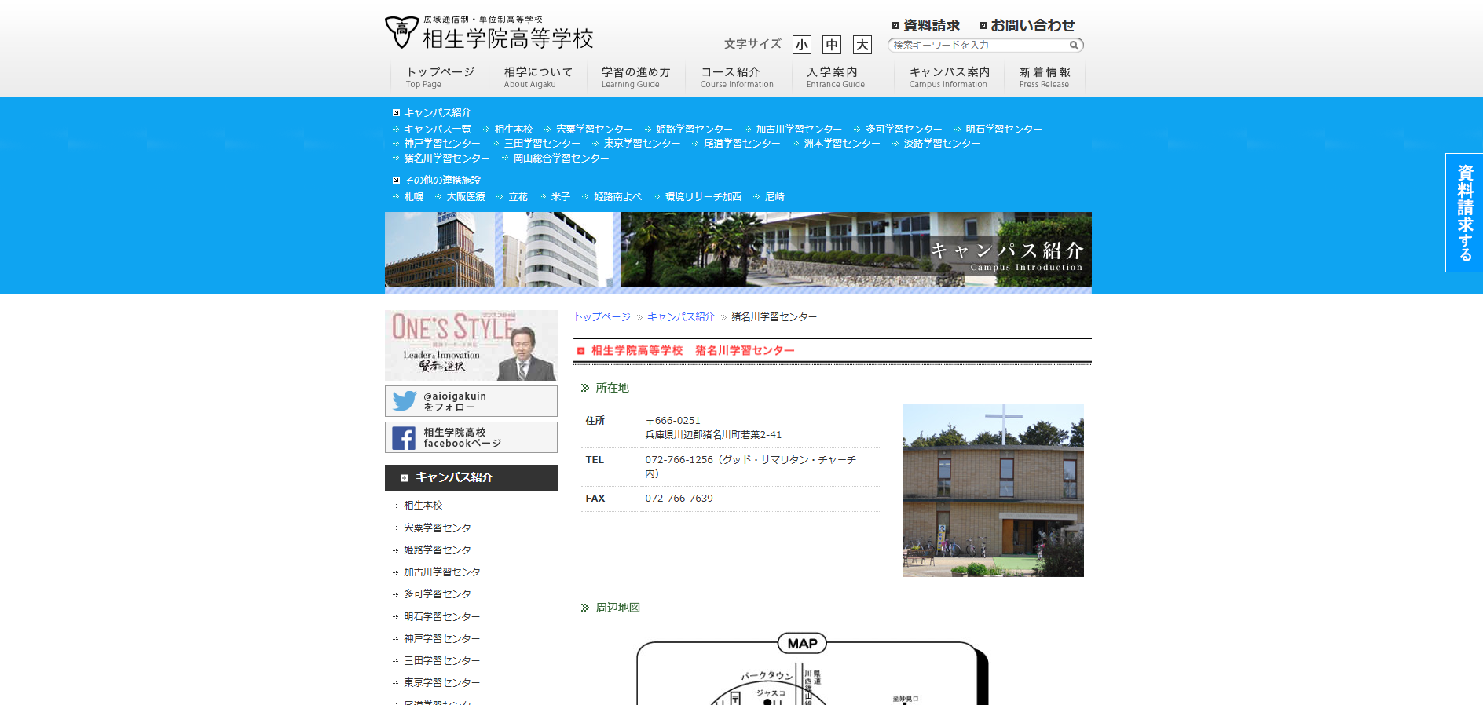Select 神戸学習センター in the sidebar list
This screenshot has width=1483, height=705.
[x=441, y=639]
